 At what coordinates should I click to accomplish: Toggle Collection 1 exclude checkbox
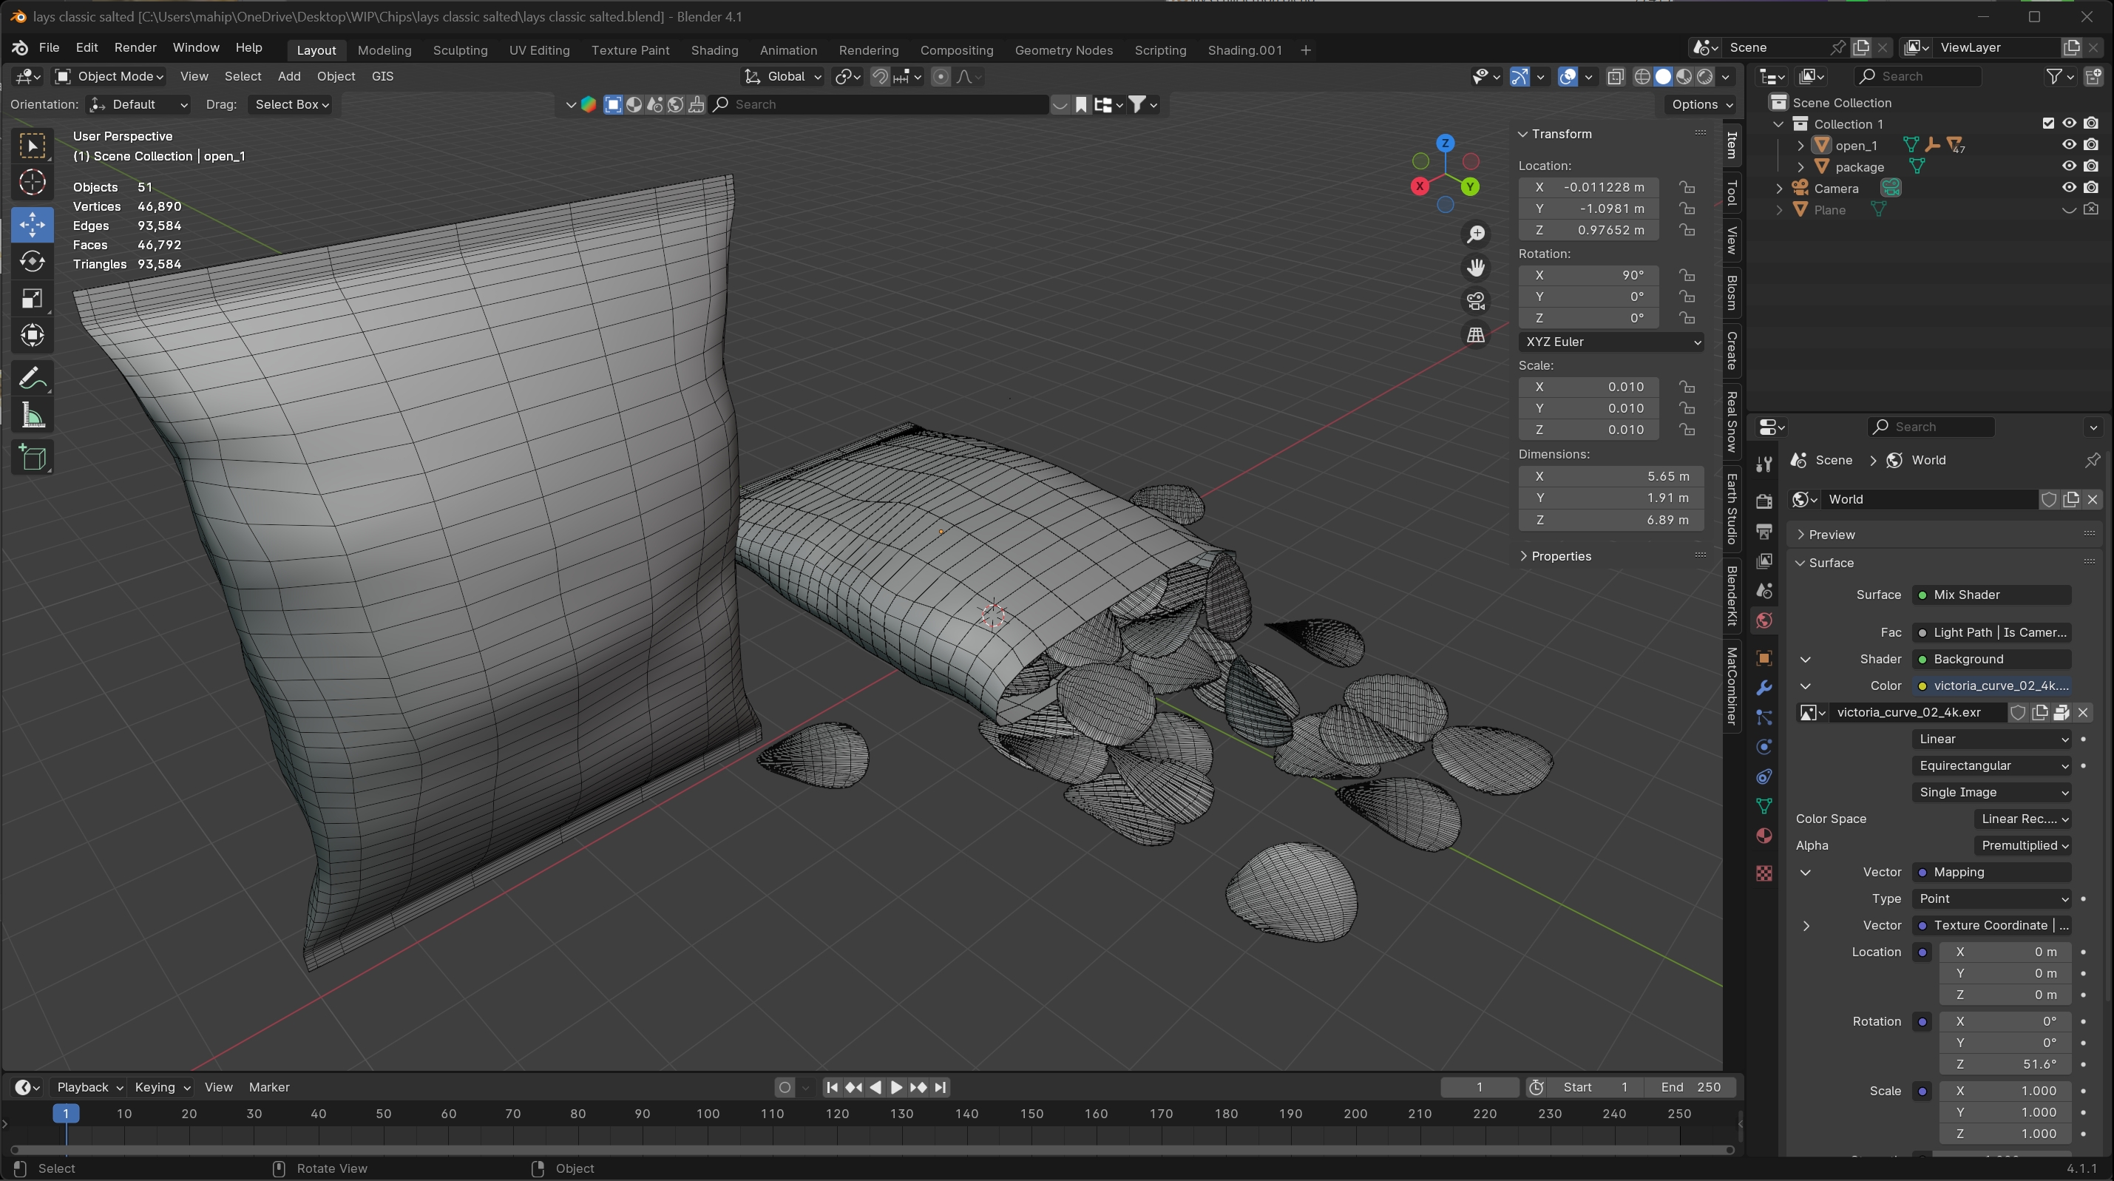click(2047, 124)
